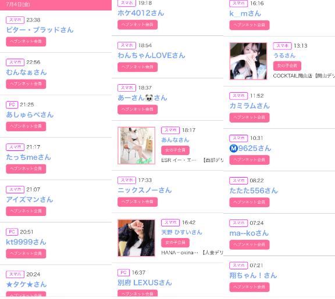
Task: Open むんなぁさん user link
Action: click(x=26, y=73)
